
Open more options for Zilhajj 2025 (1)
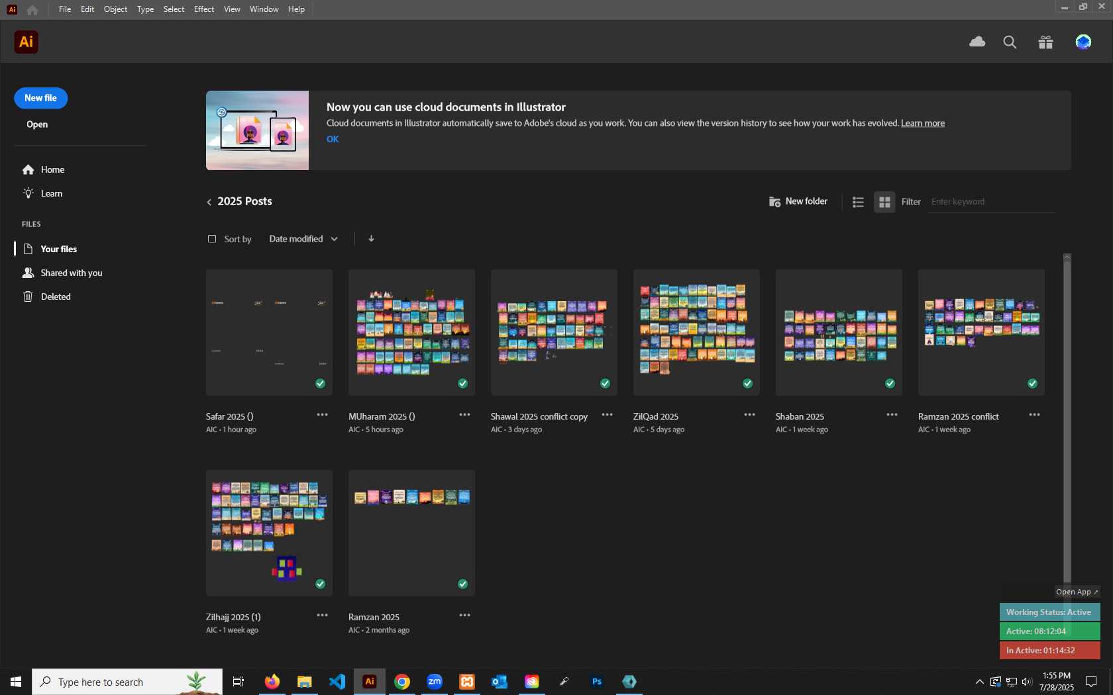pos(322,616)
